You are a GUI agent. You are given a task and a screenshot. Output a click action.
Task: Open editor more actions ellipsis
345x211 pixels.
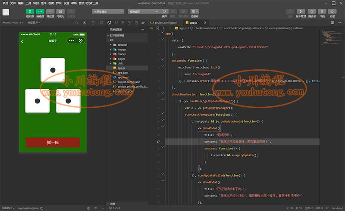point(339,23)
